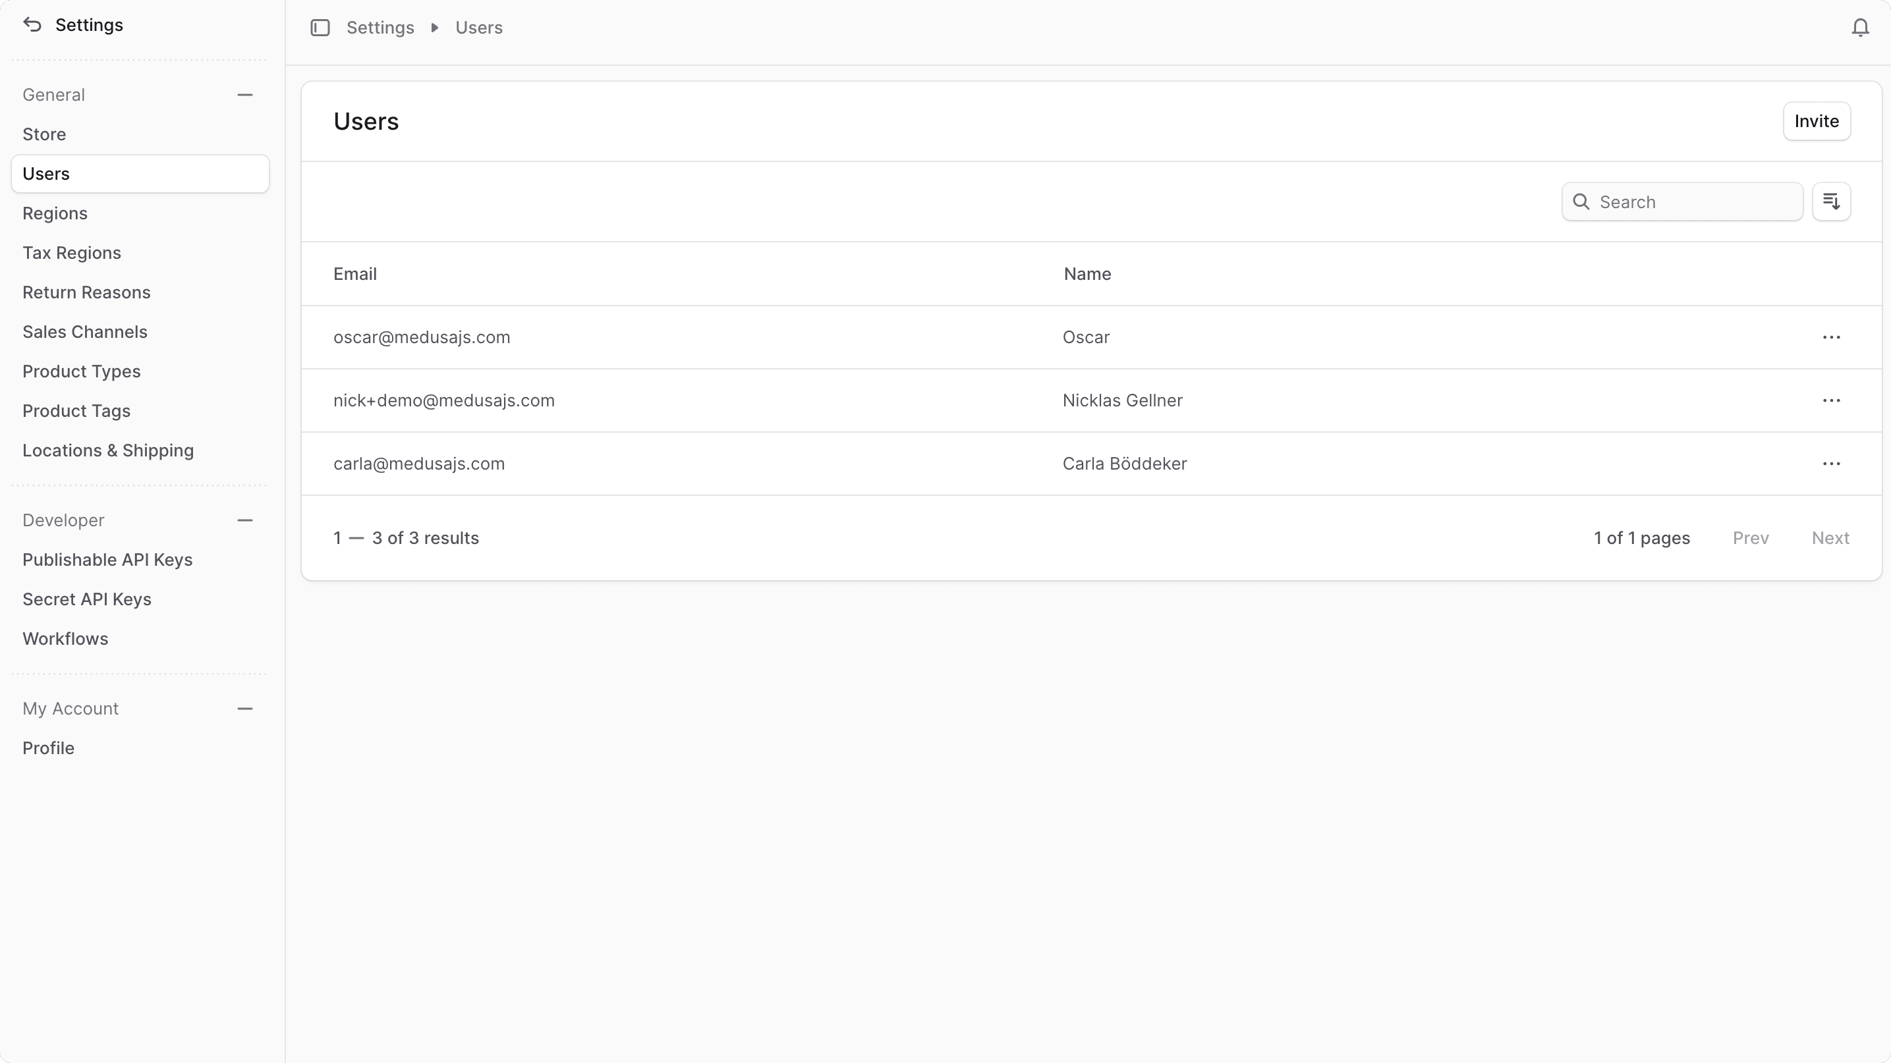The height and width of the screenshot is (1063, 1891).
Task: Open the Profile page
Action: click(49, 748)
